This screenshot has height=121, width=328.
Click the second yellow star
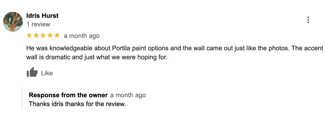pyautogui.click(x=36, y=35)
